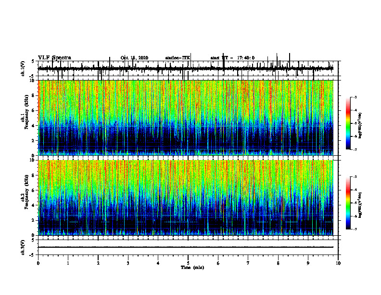This screenshot has height=295, width=381.
Task: Click the "VLF Spectra" title text
Action: 54,58
